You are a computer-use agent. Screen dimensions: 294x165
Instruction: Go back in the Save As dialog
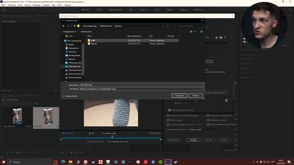[63, 26]
